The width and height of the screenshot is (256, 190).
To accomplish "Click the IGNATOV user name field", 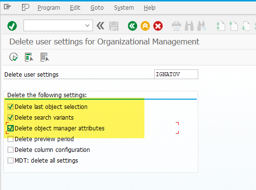I will pos(176,74).
